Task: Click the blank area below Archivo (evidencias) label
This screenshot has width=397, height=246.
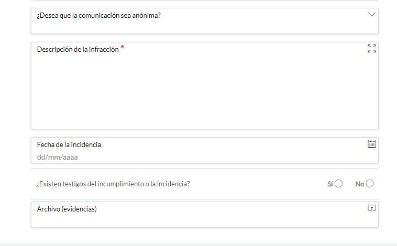Action: click(x=200, y=220)
